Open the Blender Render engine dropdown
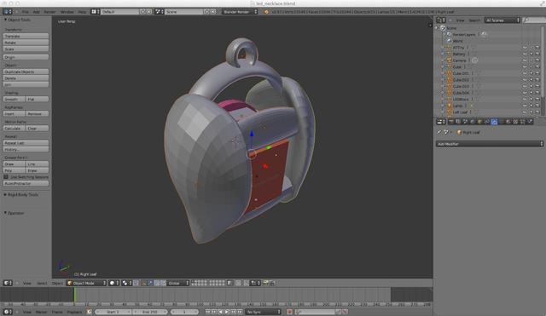The height and width of the screenshot is (316, 546). point(241,12)
